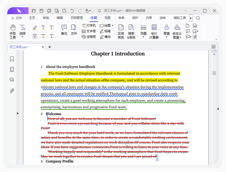Save the document with the floppy disk icon
Image resolution: width=226 pixels, height=172 pixels.
pos(42,11)
